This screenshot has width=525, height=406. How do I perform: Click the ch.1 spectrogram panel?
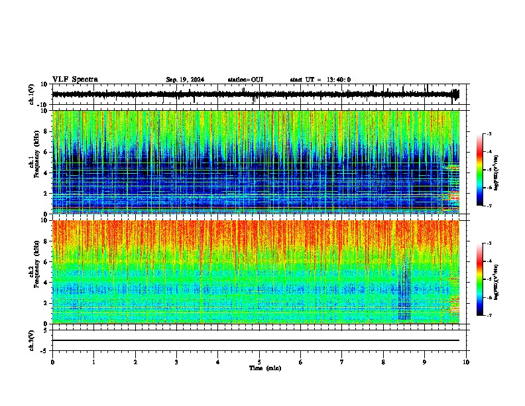pyautogui.click(x=255, y=162)
